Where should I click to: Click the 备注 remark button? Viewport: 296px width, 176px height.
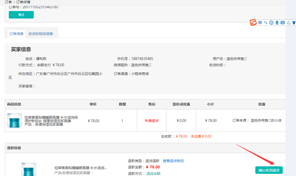tap(21, 15)
